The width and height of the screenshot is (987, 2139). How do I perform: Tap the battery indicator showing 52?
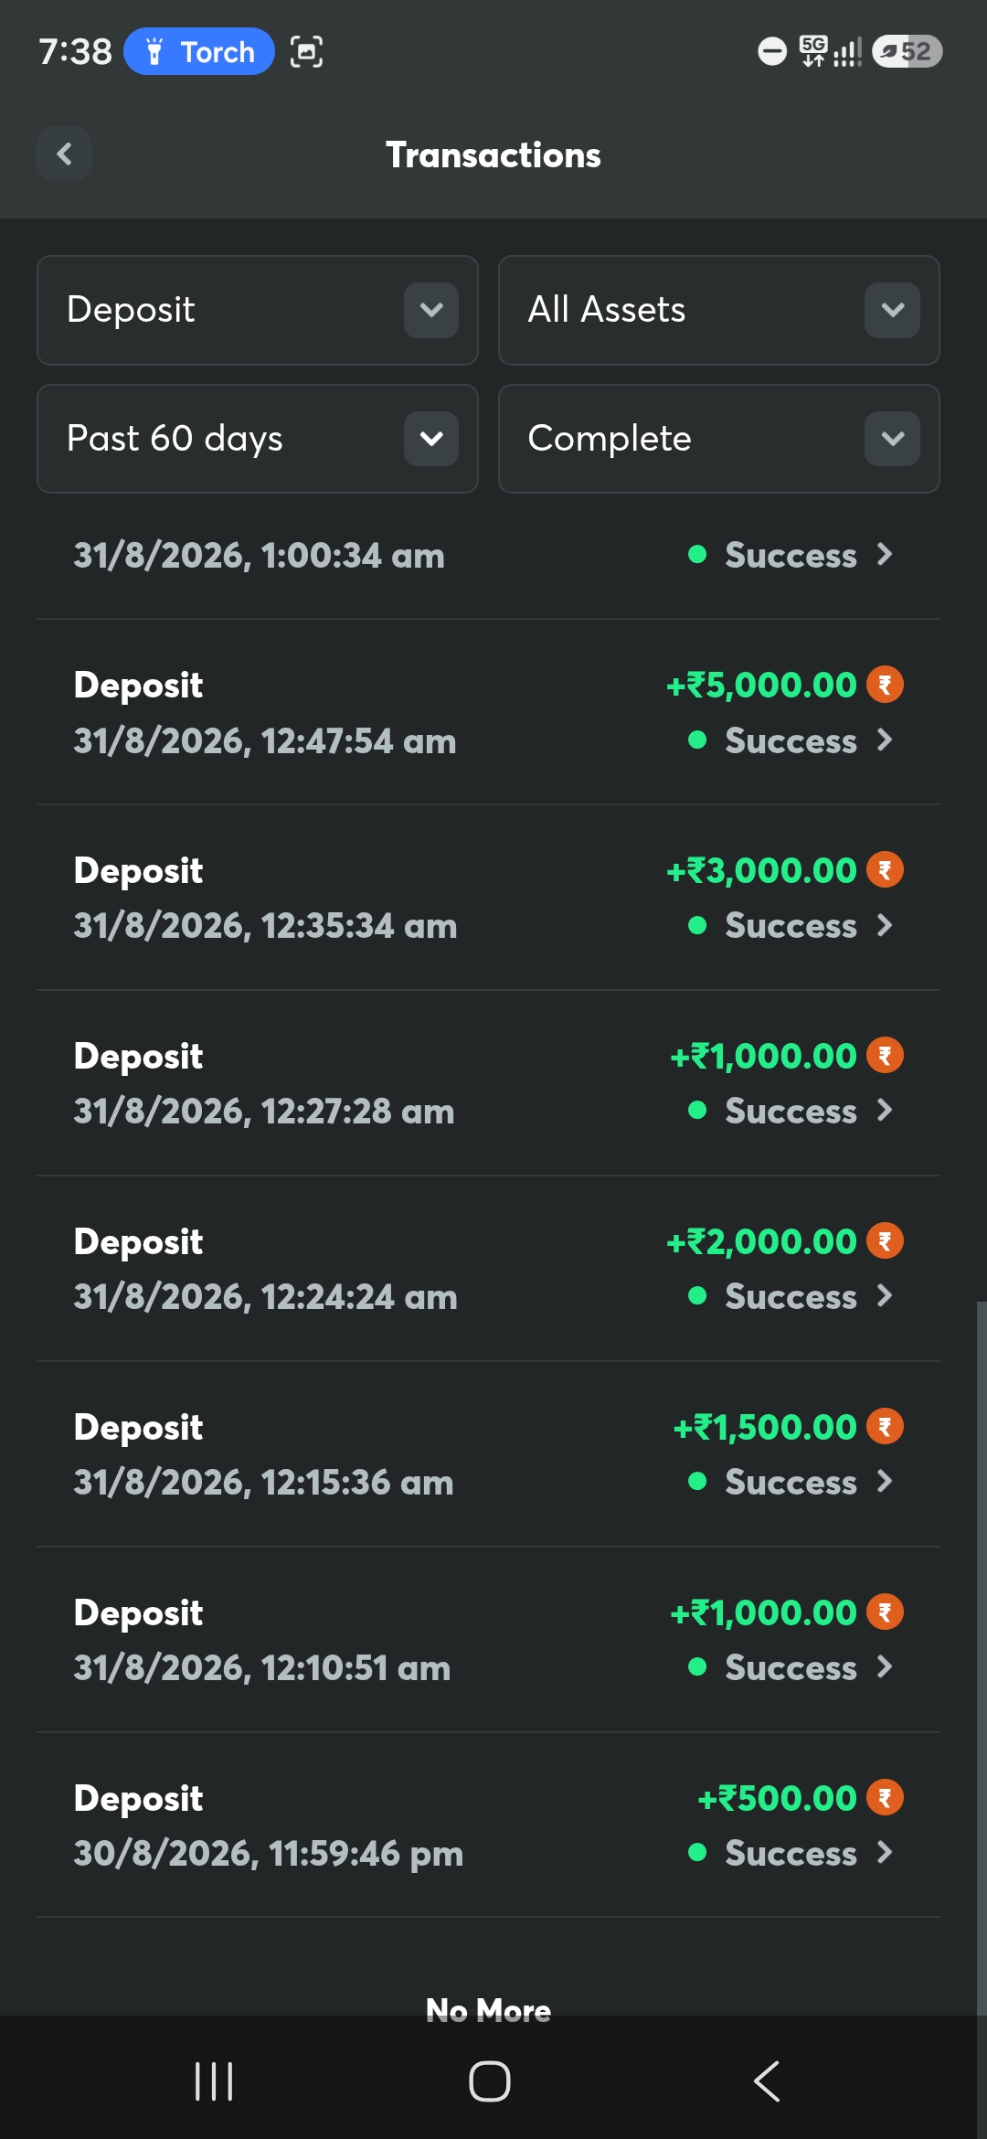(907, 51)
